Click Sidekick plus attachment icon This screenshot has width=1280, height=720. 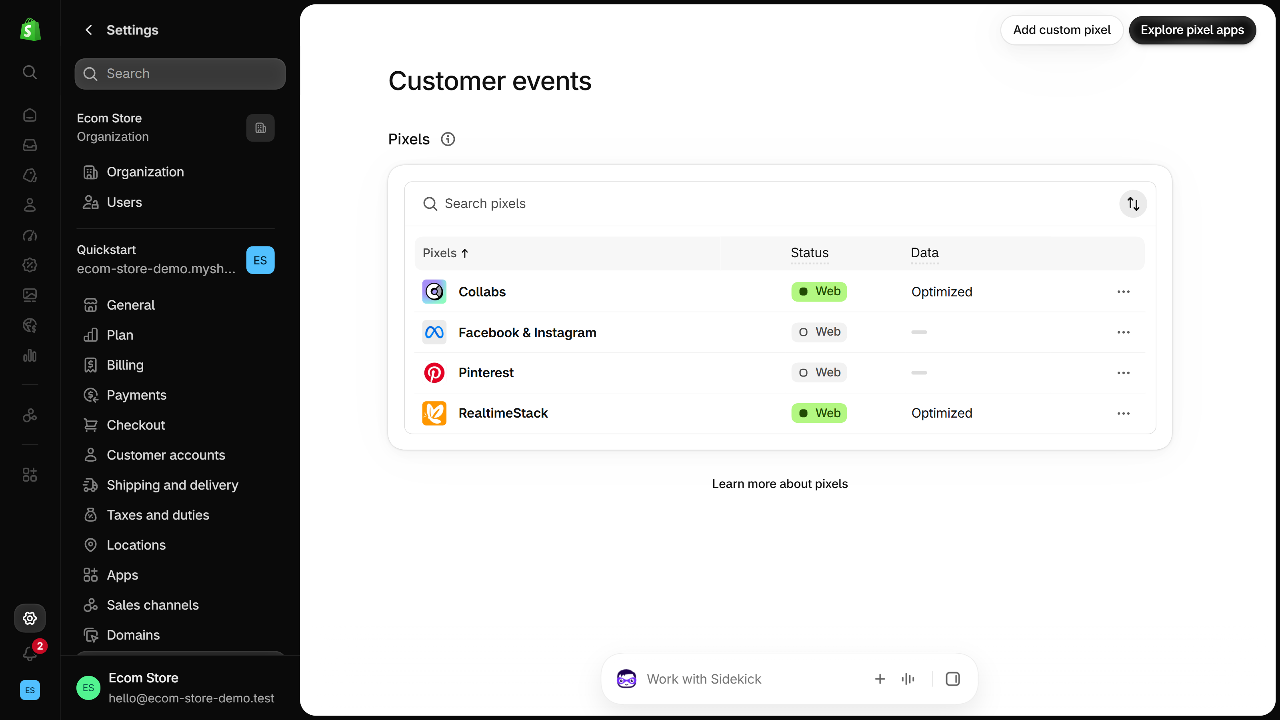tap(880, 679)
